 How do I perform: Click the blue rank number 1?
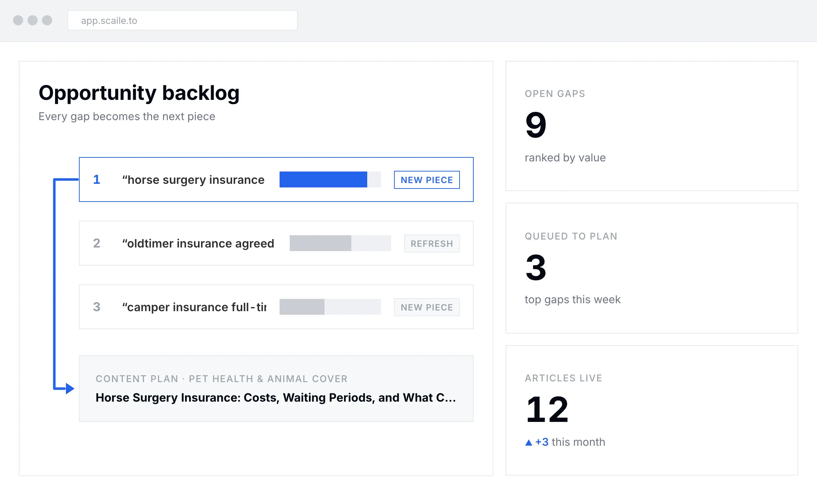point(96,179)
